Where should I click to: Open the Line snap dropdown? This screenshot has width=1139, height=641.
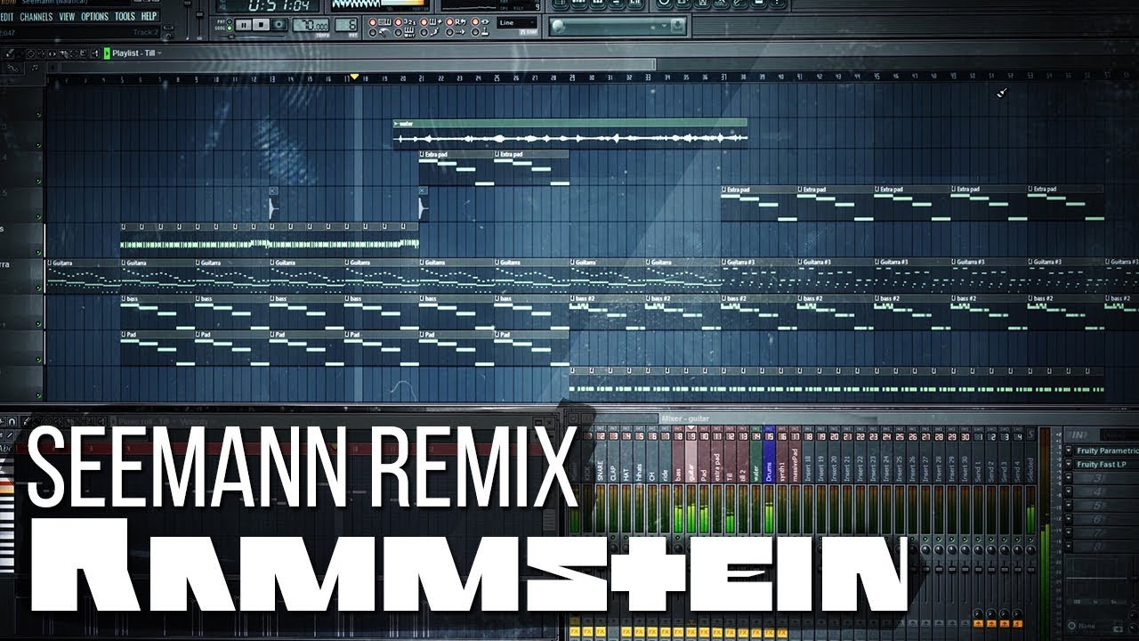(x=517, y=22)
